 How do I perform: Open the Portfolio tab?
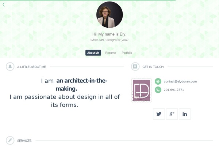[x=127, y=53]
